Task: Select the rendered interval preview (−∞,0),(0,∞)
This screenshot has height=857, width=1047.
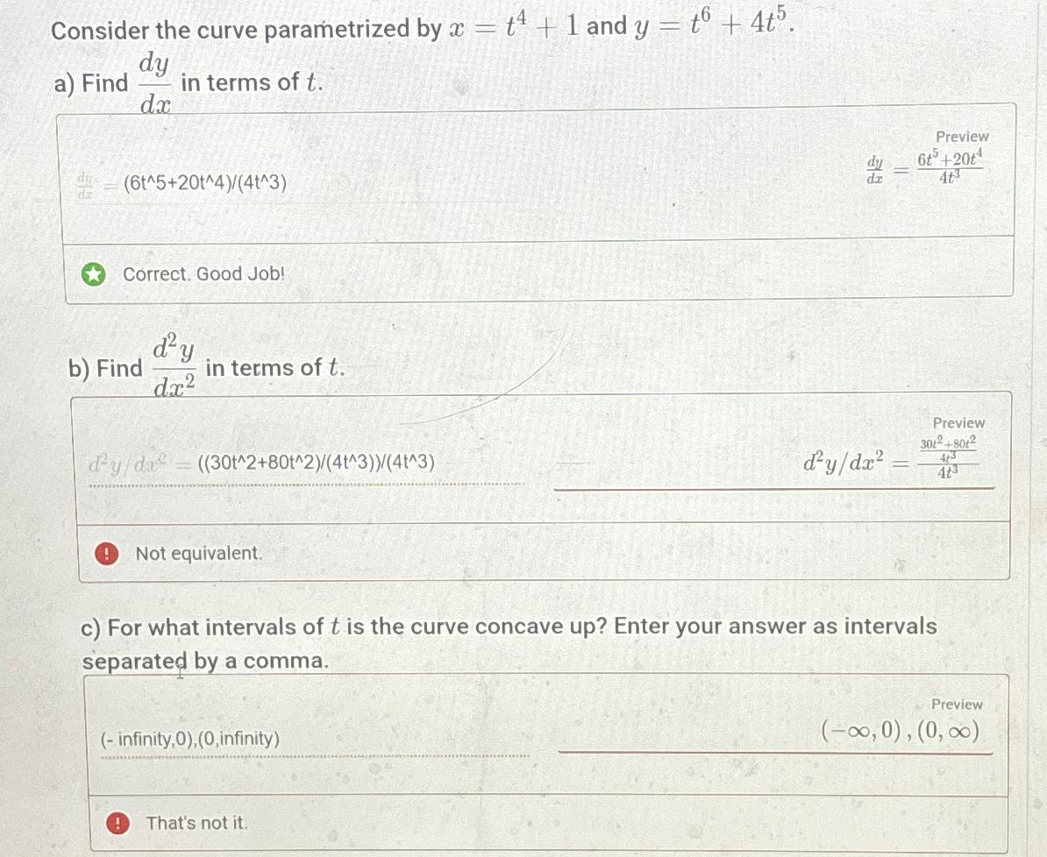Action: pos(901,729)
